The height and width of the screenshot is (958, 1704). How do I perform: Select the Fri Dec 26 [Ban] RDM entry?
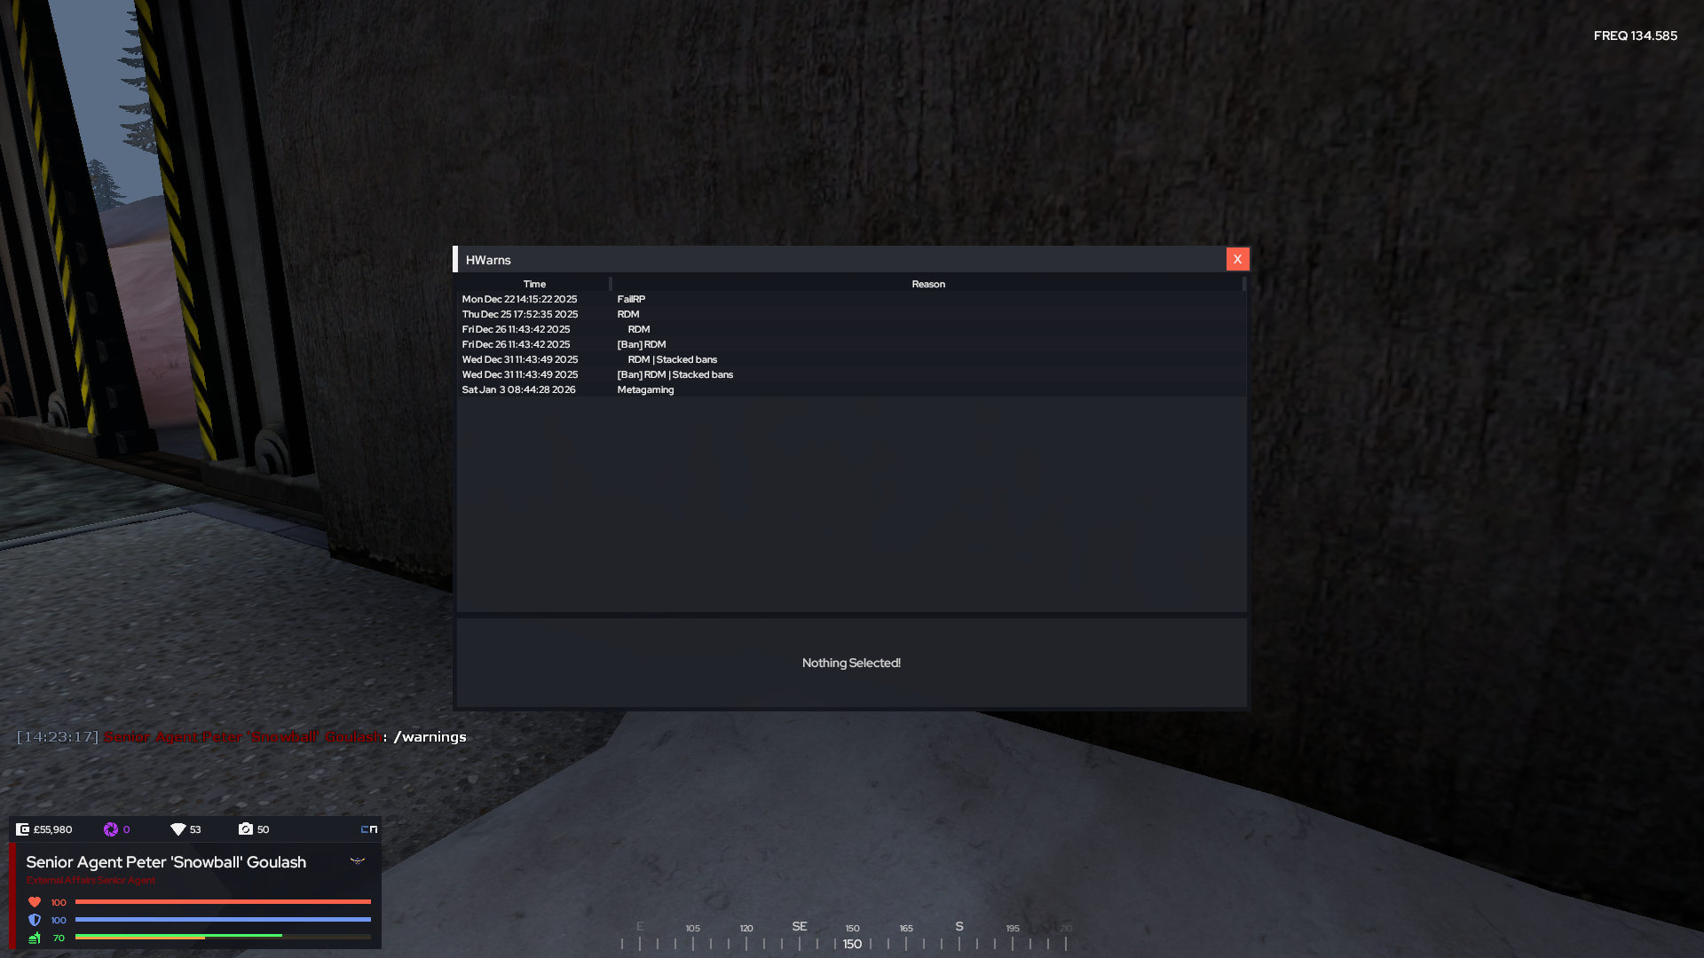(x=642, y=344)
